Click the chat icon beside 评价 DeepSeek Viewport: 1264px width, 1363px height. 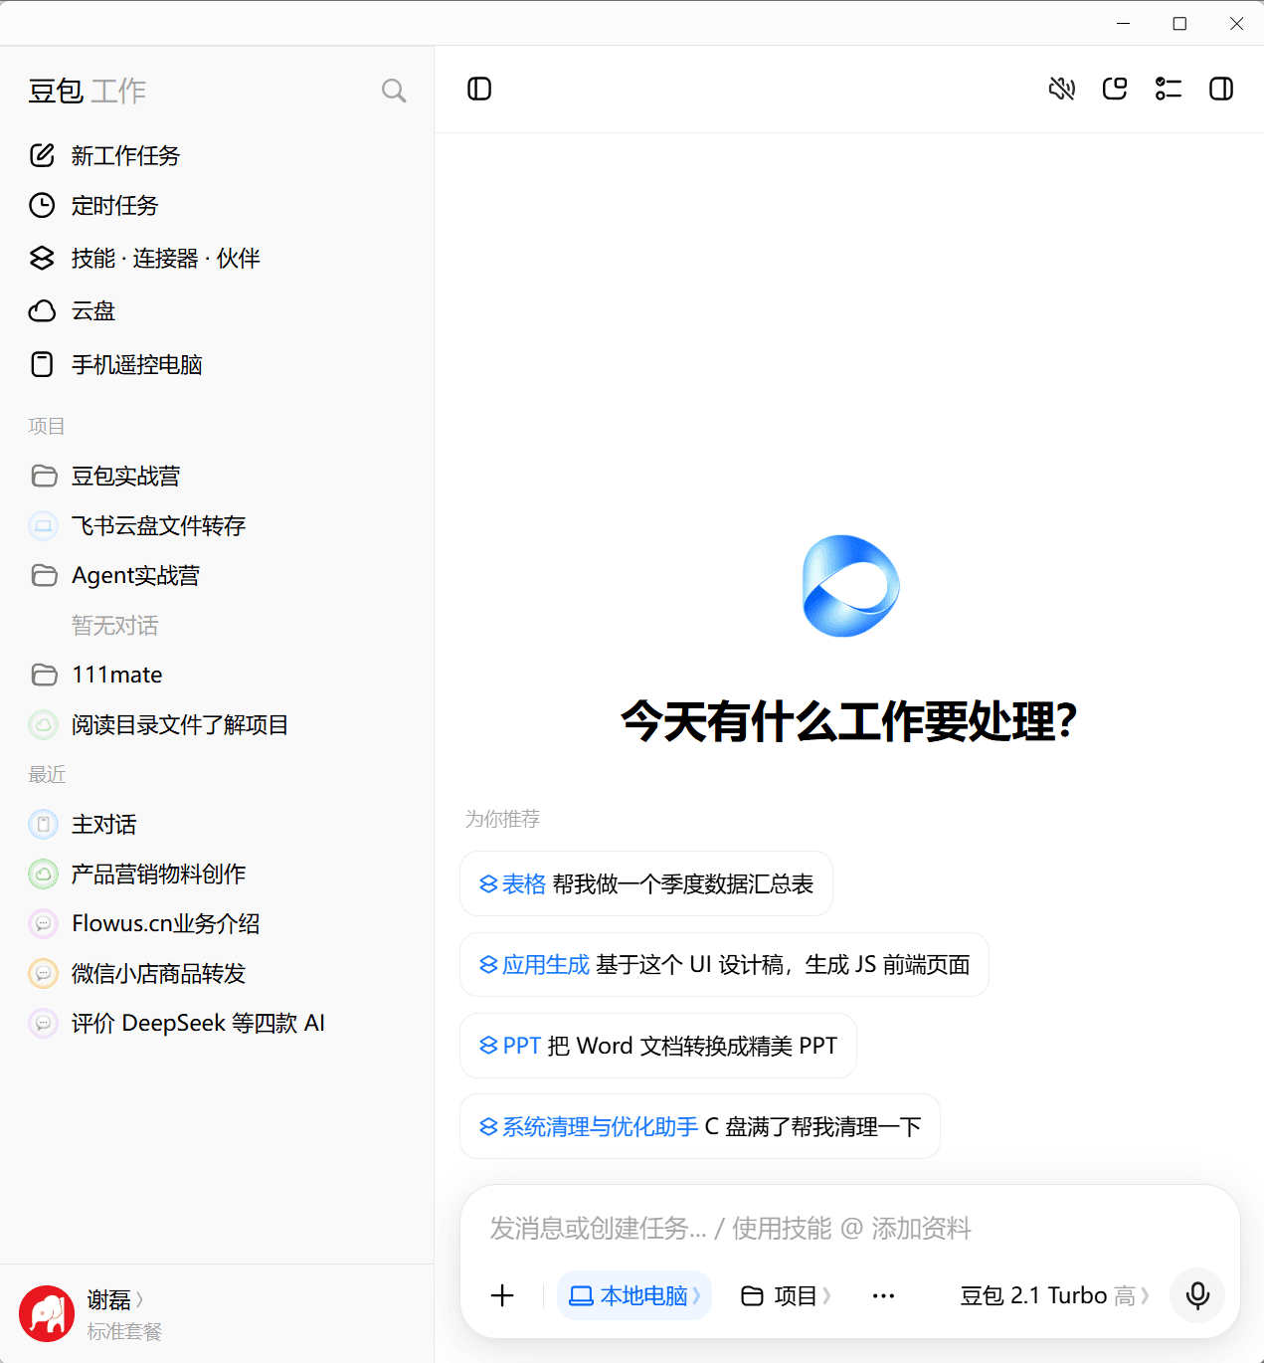click(43, 1023)
